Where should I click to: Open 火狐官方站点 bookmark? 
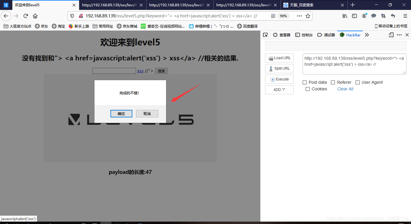pos(17,26)
